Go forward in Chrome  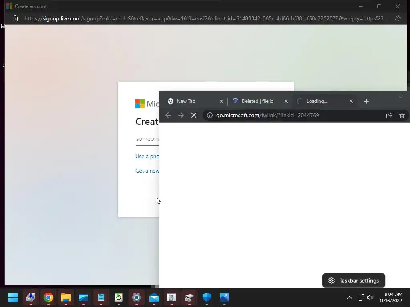tap(181, 115)
